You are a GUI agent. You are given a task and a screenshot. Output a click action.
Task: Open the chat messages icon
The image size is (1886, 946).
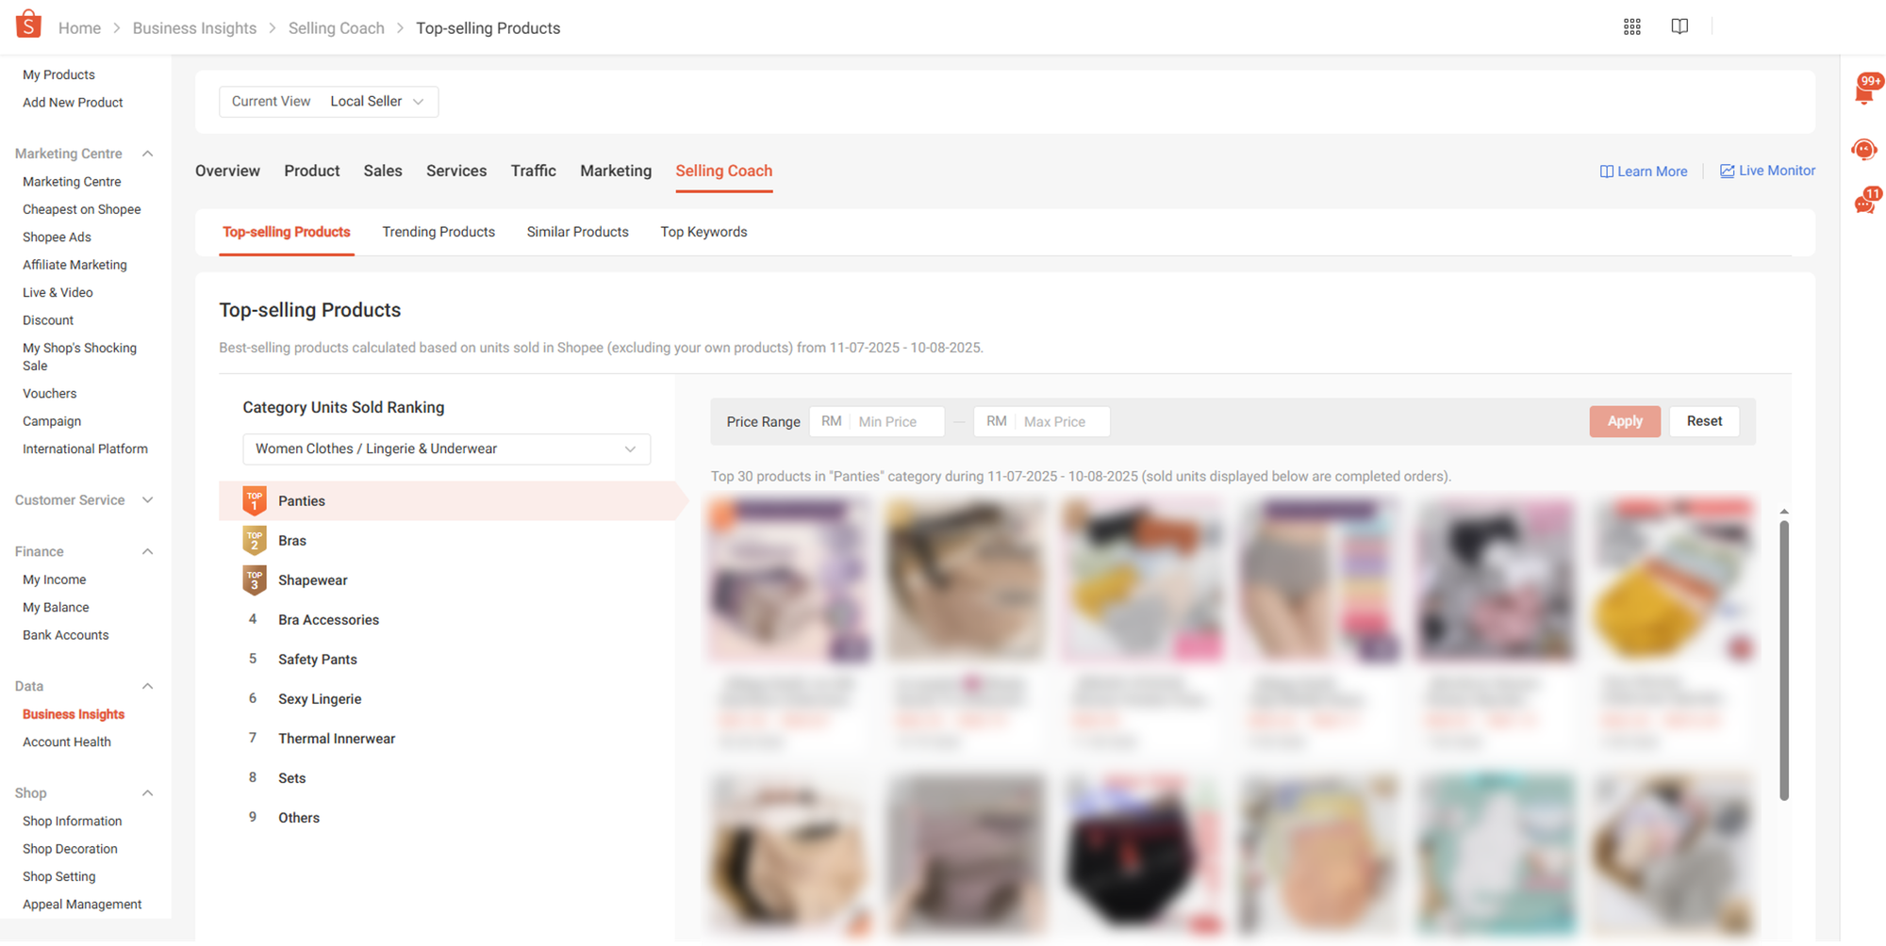point(1864,204)
